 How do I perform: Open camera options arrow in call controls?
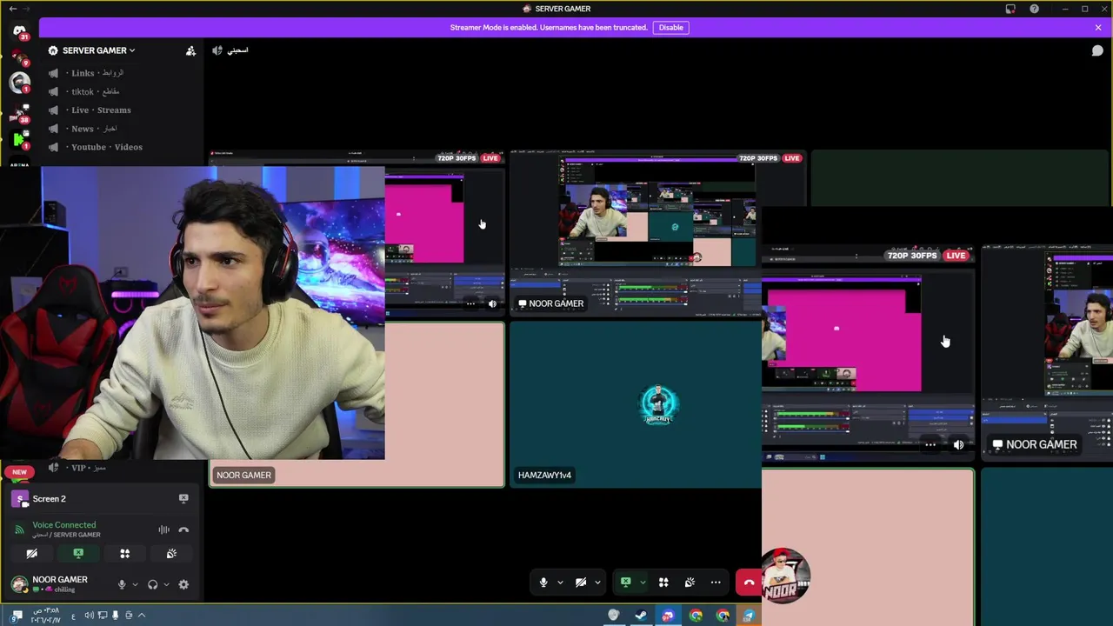pyautogui.click(x=597, y=583)
